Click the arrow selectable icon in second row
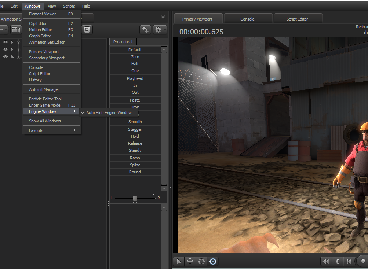The width and height of the screenshot is (368, 269). coord(12,49)
